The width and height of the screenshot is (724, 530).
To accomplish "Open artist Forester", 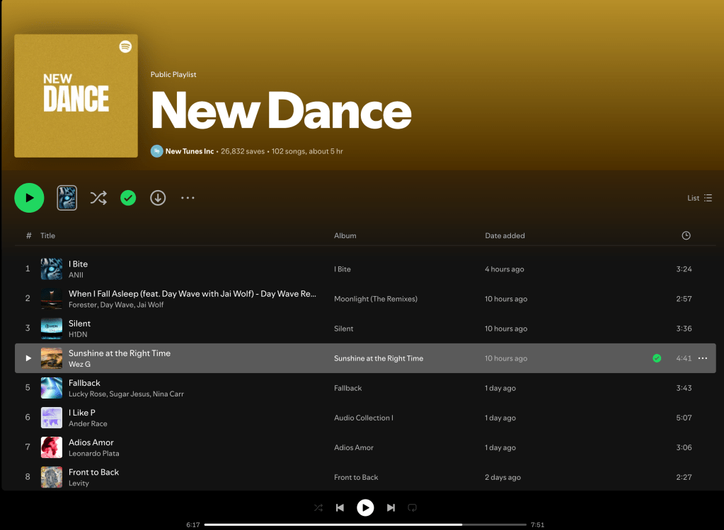I will tap(83, 305).
